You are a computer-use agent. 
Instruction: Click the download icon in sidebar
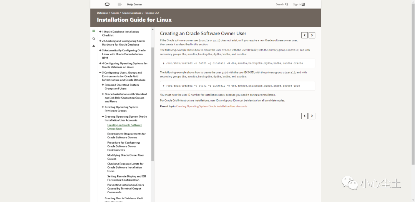pyautogui.click(x=94, y=46)
